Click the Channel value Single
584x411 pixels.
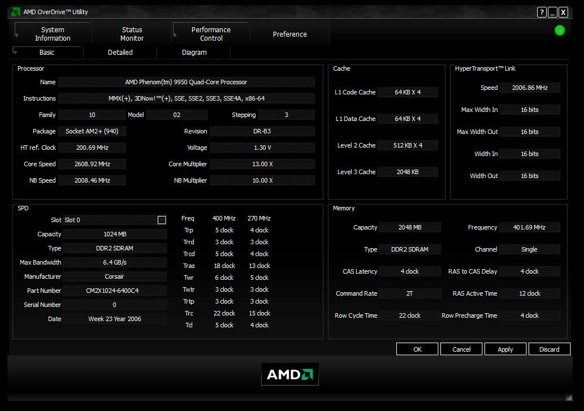pos(529,249)
